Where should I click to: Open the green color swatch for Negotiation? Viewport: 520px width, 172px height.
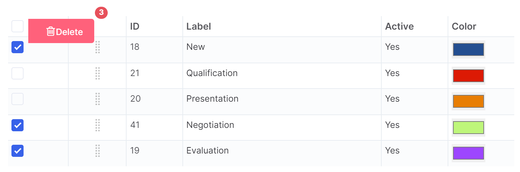point(468,128)
